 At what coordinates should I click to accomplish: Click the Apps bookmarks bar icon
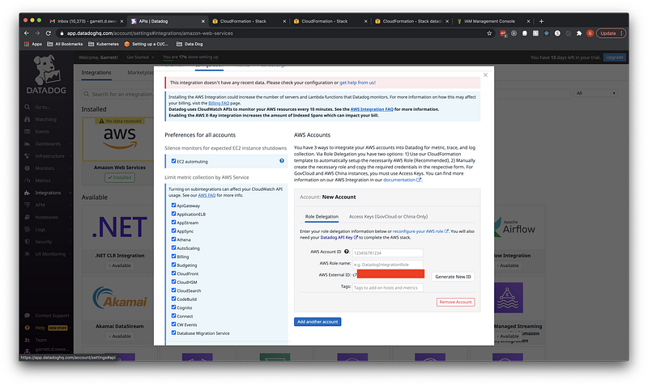[33, 44]
